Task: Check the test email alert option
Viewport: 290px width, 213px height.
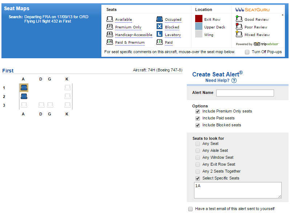Action: coord(190,209)
